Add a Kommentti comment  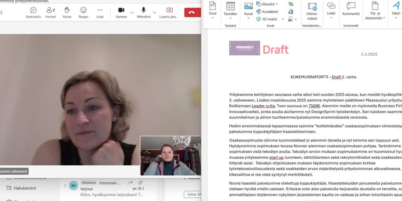(x=351, y=9)
